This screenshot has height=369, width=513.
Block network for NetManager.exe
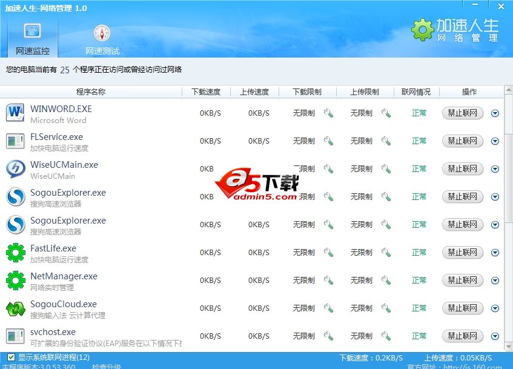(463, 280)
